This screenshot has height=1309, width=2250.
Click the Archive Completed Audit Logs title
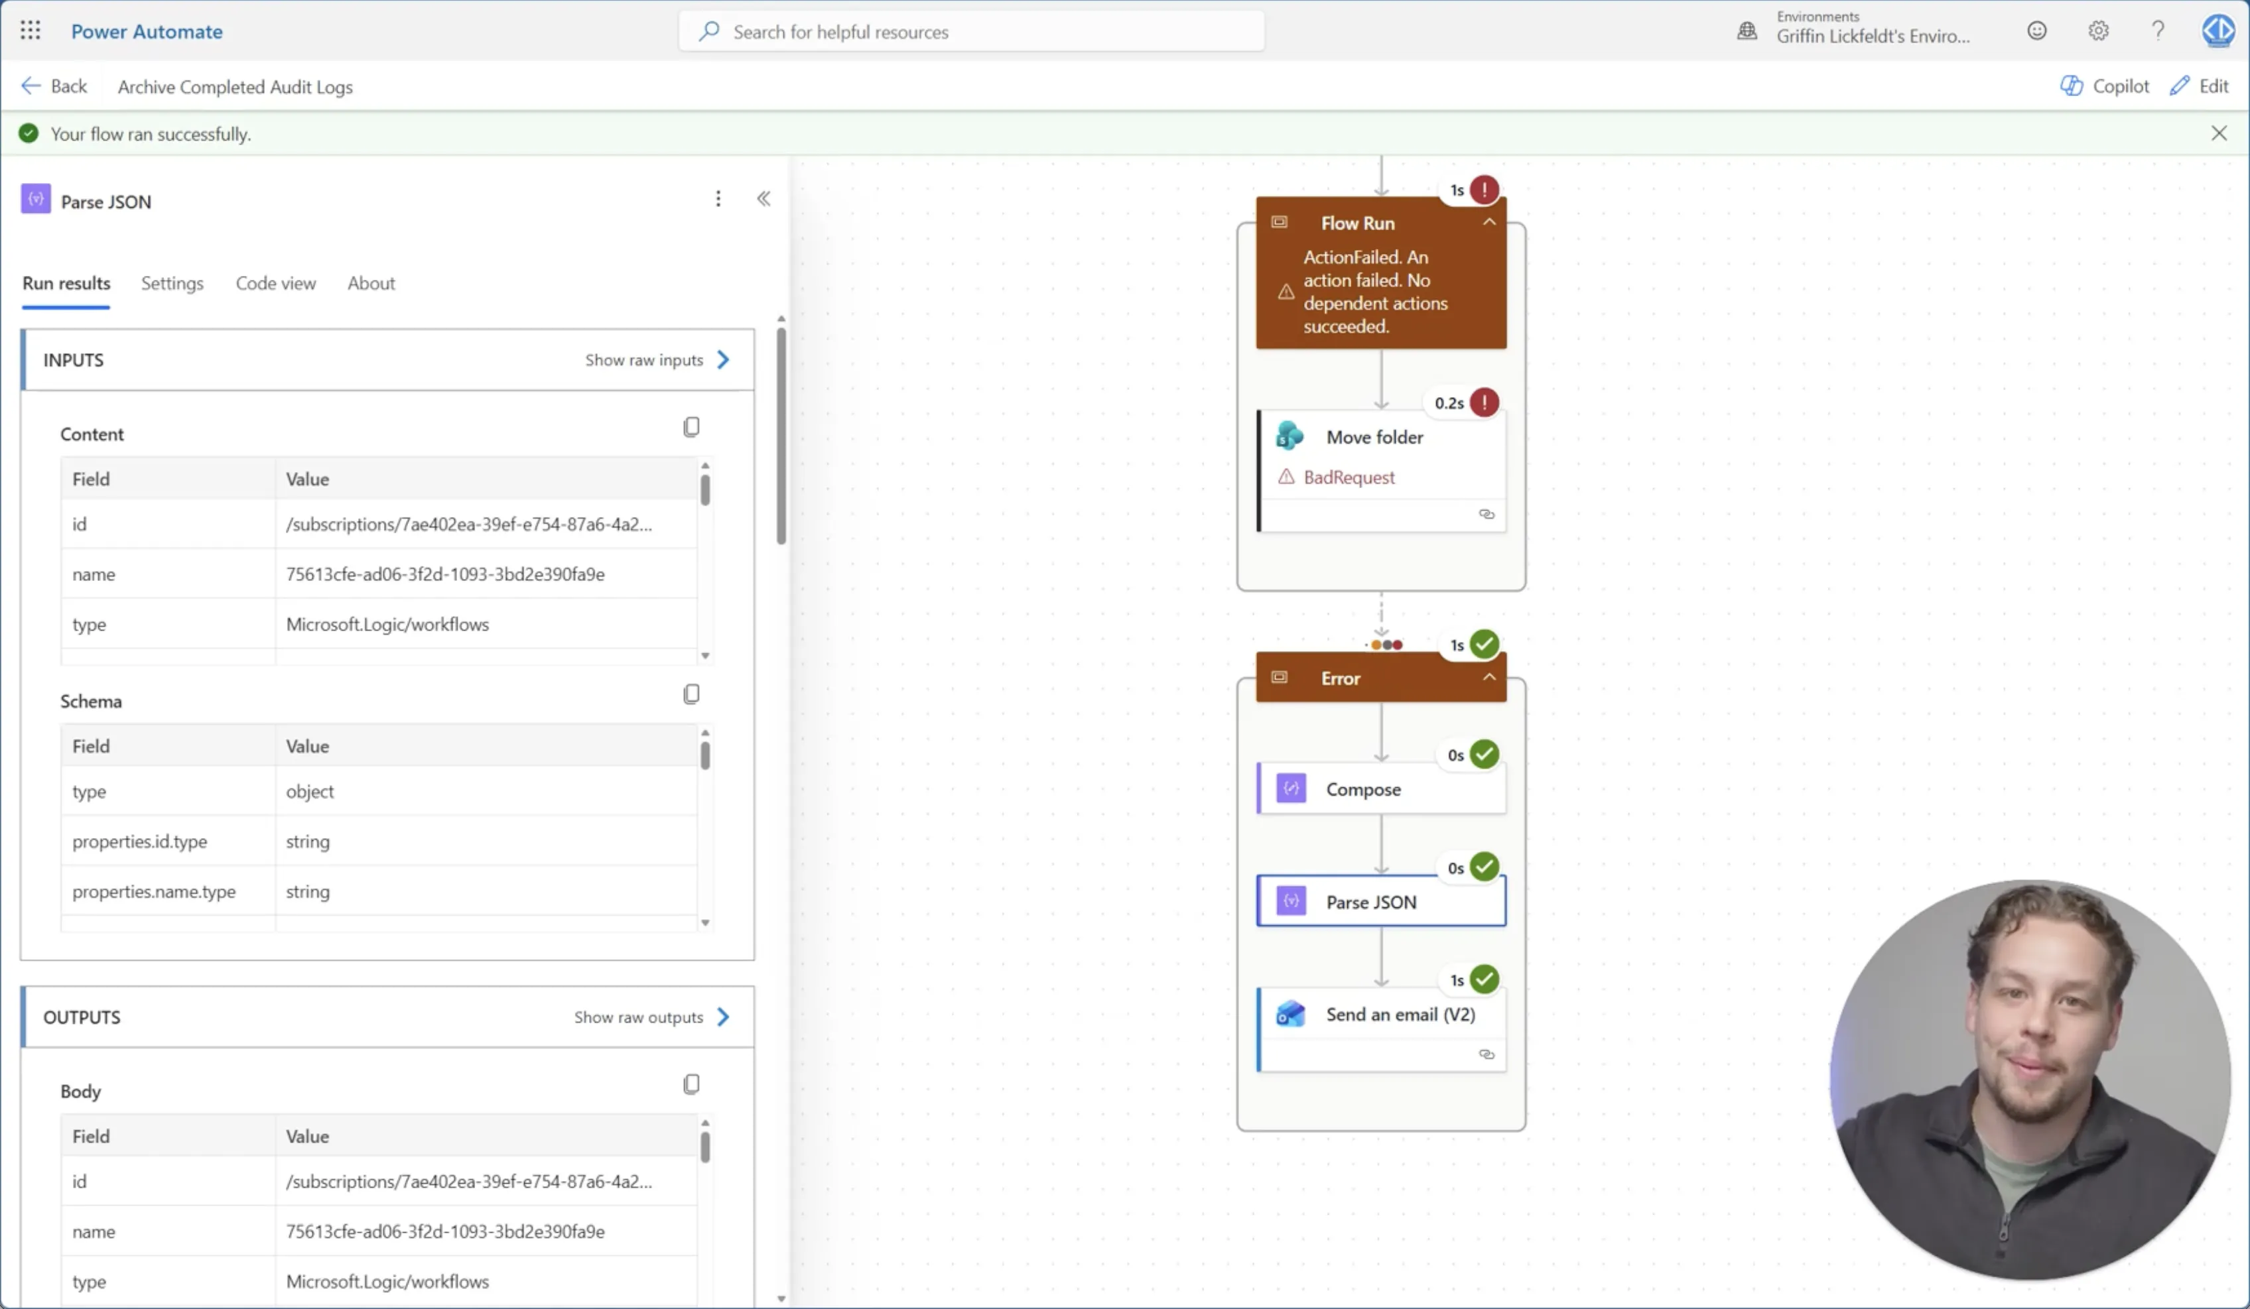(235, 87)
